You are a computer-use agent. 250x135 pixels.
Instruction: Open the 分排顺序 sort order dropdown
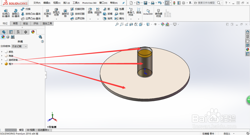pyautogui.click(x=19, y=46)
